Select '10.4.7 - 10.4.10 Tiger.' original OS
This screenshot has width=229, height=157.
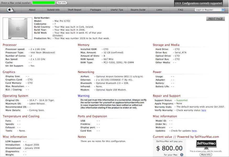(x=42, y=100)
